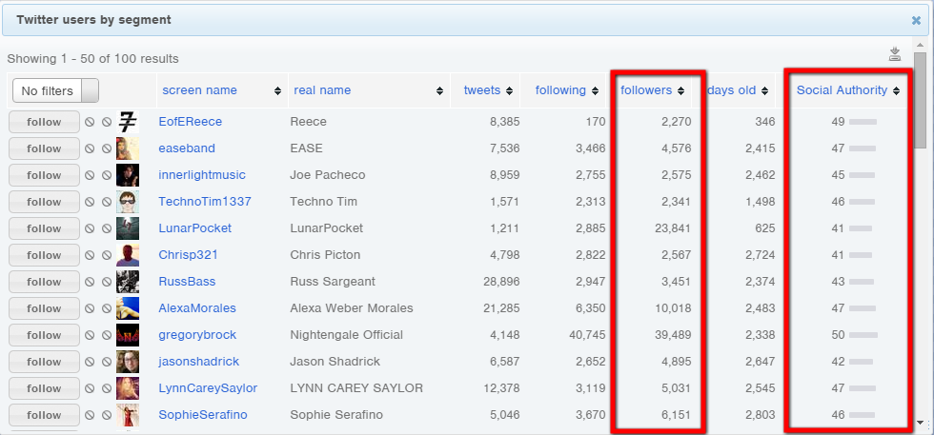Open gregorybrock profile avatar image

click(128, 336)
